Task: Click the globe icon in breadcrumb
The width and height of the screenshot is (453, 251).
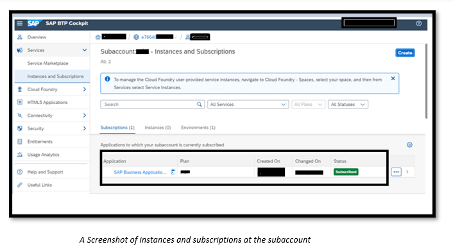Action: point(136,37)
